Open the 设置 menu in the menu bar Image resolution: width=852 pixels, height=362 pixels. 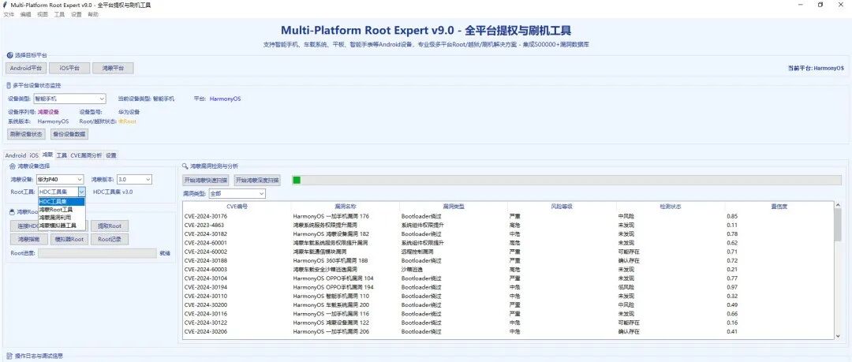[76, 15]
